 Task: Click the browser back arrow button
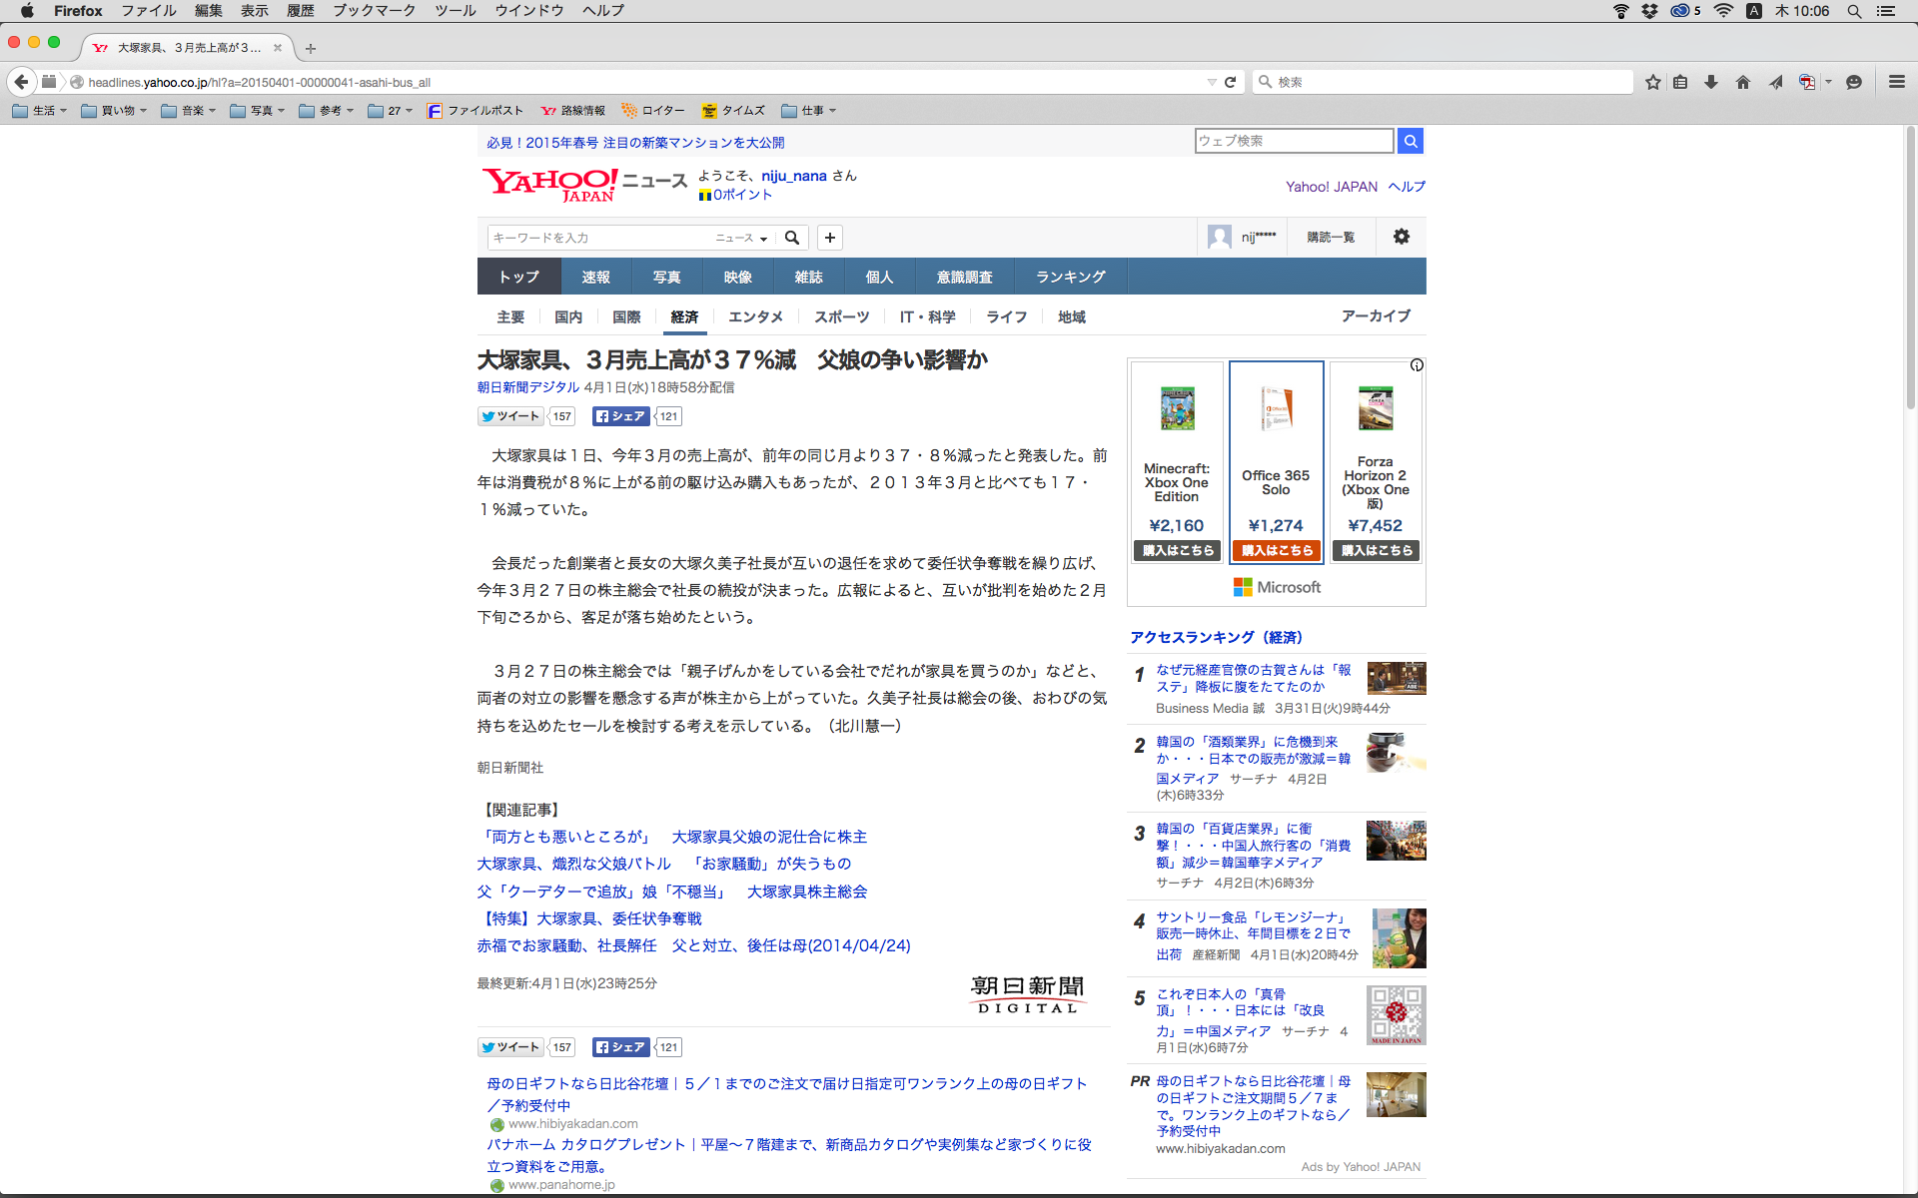tap(21, 82)
